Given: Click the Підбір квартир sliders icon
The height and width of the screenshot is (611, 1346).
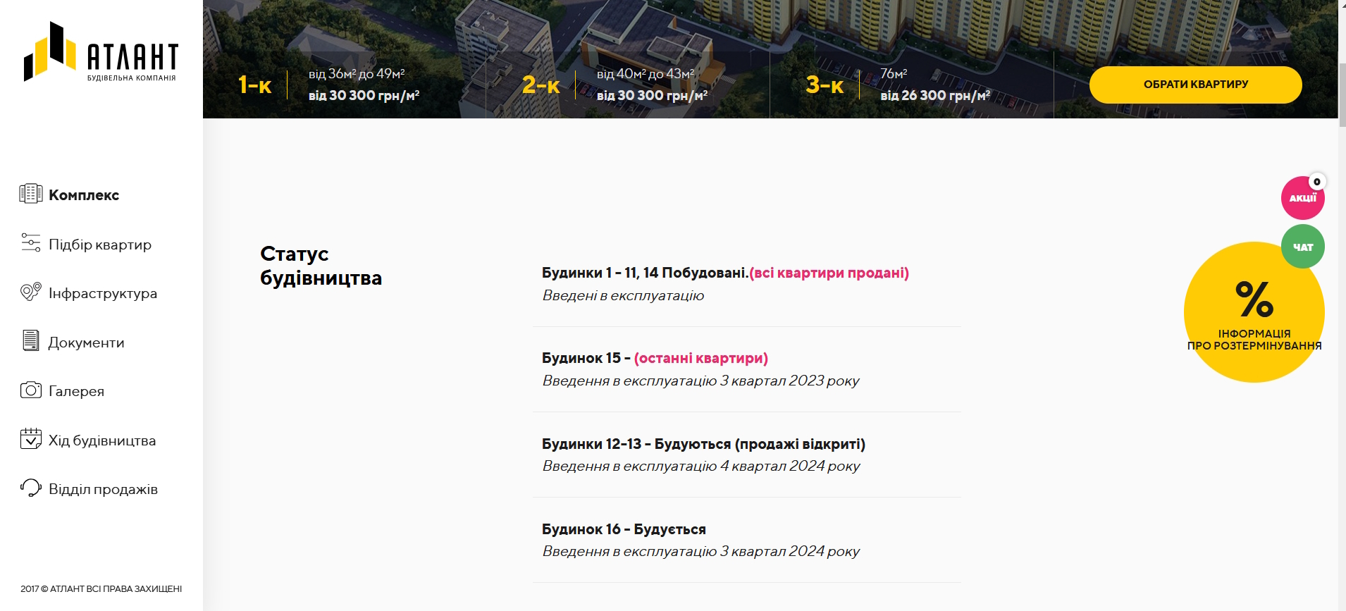Looking at the screenshot, I should tap(31, 243).
